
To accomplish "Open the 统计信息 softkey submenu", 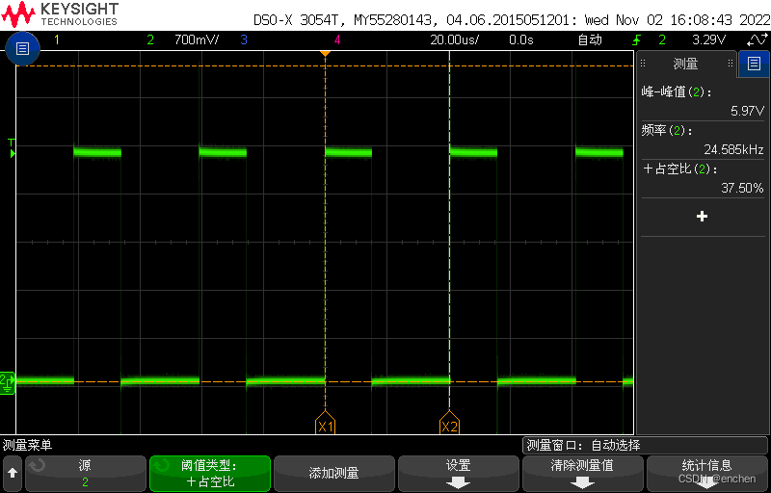I will 707,474.
